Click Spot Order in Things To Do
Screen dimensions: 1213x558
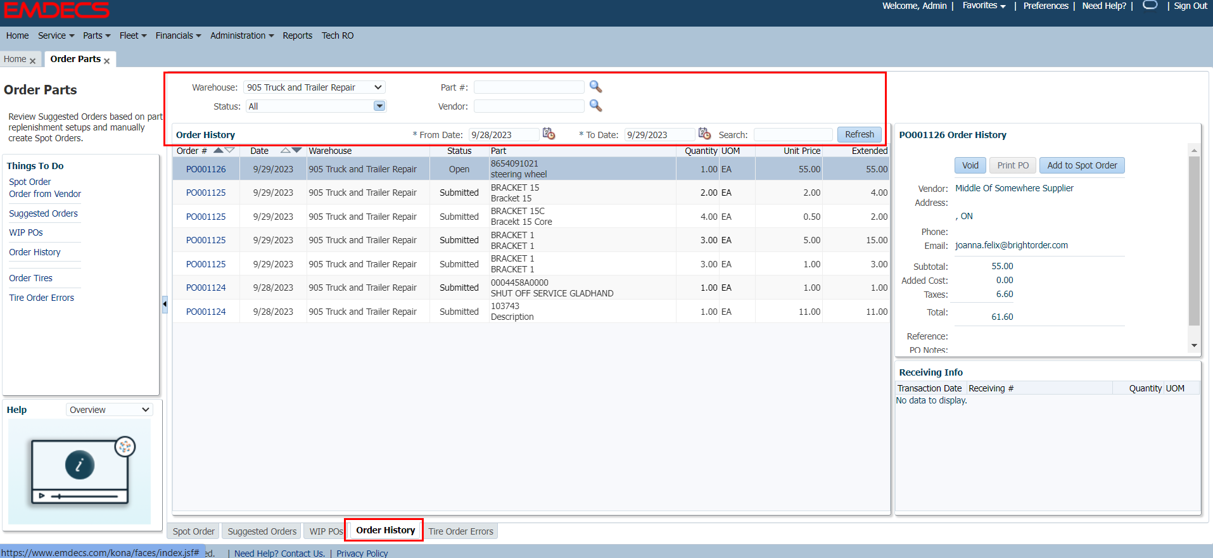(30, 182)
